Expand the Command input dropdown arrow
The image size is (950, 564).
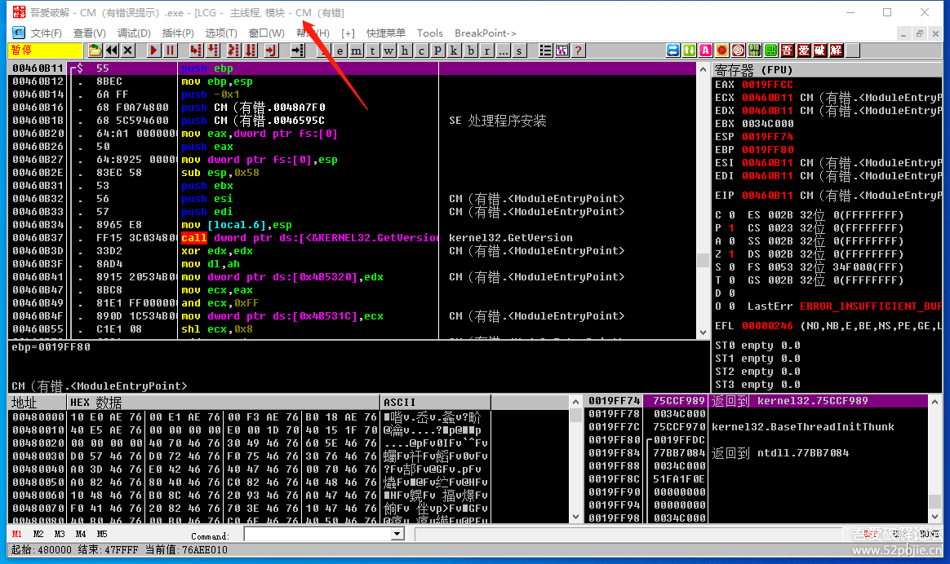pos(397,535)
